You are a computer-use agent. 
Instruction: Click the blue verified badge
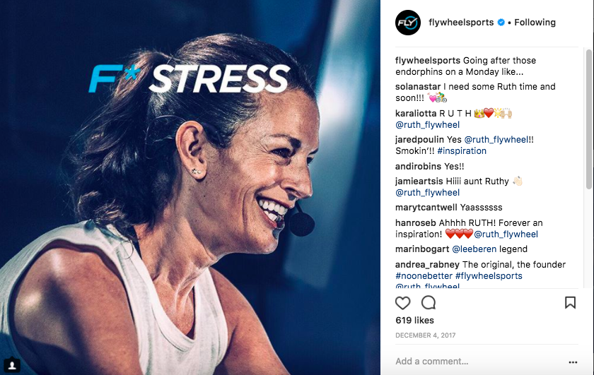pos(501,23)
